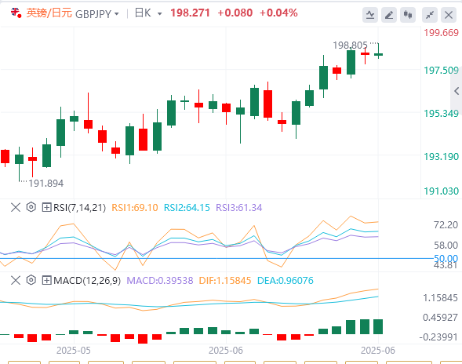Select the pencil drawing tool

[389, 15]
